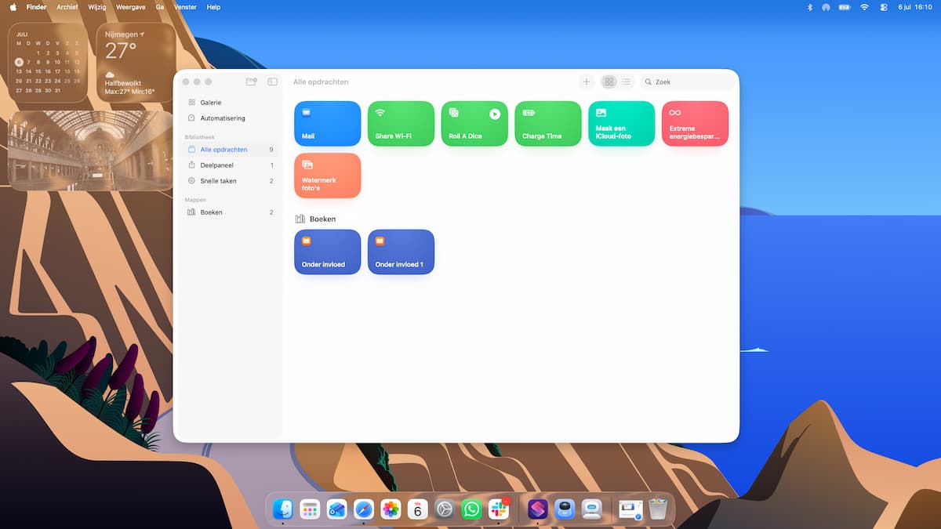Open the Weergave menu
Image resolution: width=941 pixels, height=529 pixels.
pos(132,7)
